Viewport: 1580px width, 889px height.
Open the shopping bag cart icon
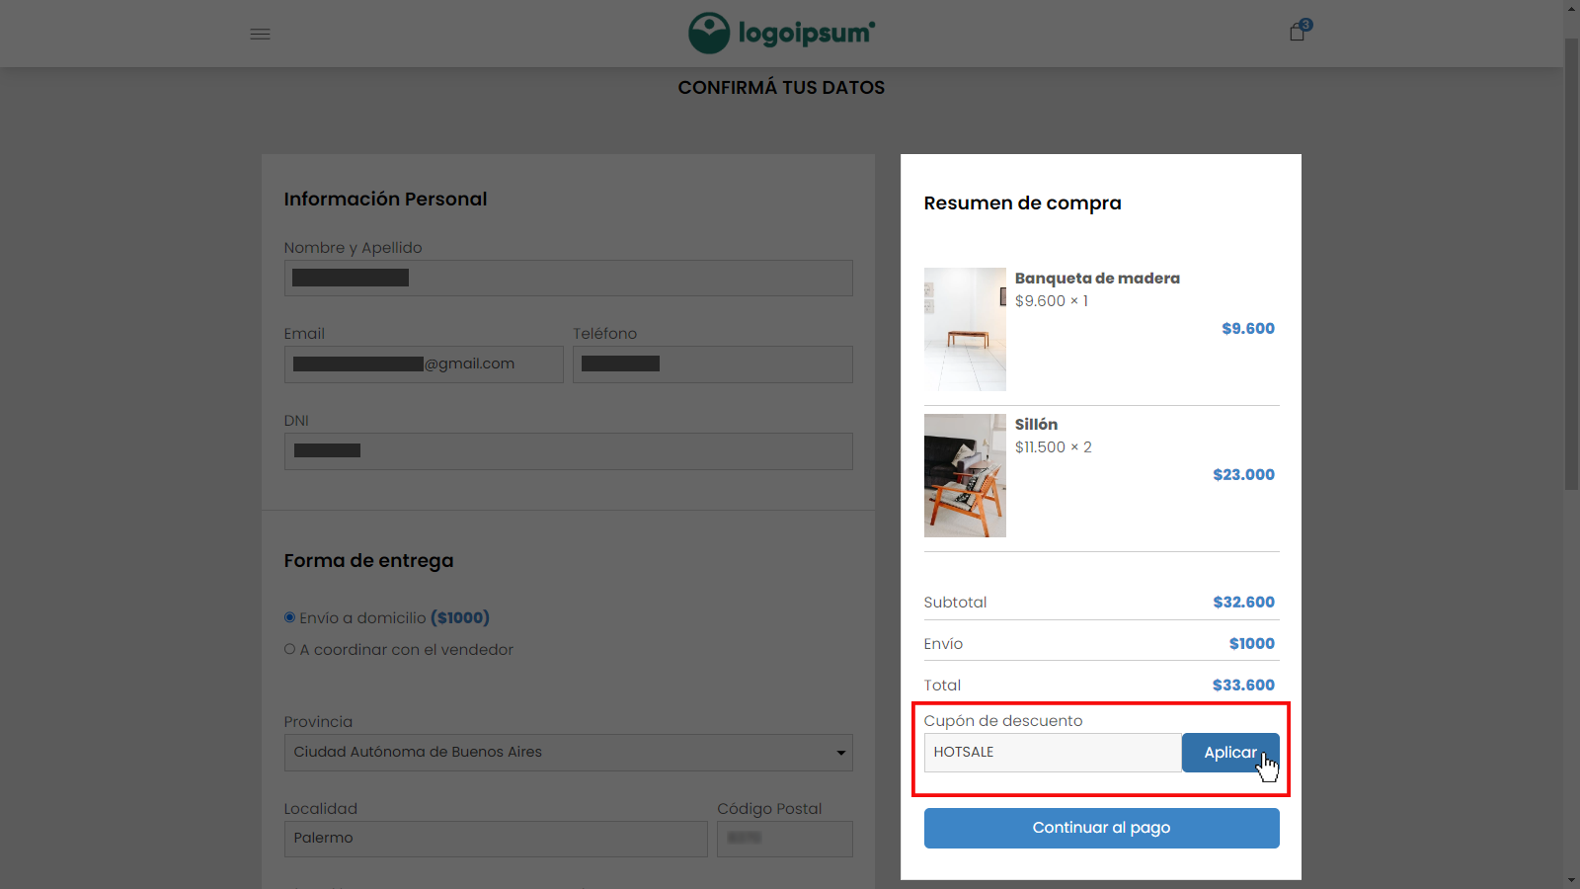[1298, 32]
